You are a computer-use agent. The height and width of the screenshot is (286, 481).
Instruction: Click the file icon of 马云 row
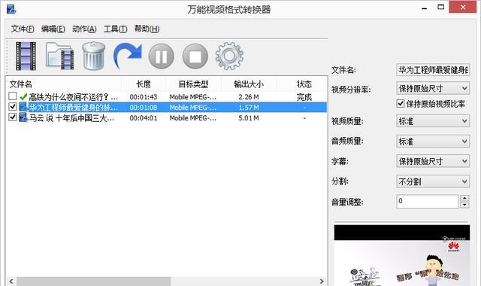click(x=23, y=117)
